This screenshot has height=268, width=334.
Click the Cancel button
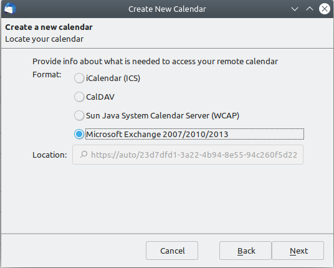point(172,251)
